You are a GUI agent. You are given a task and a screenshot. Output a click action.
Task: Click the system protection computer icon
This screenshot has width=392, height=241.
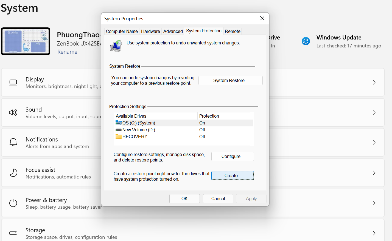pos(116,46)
